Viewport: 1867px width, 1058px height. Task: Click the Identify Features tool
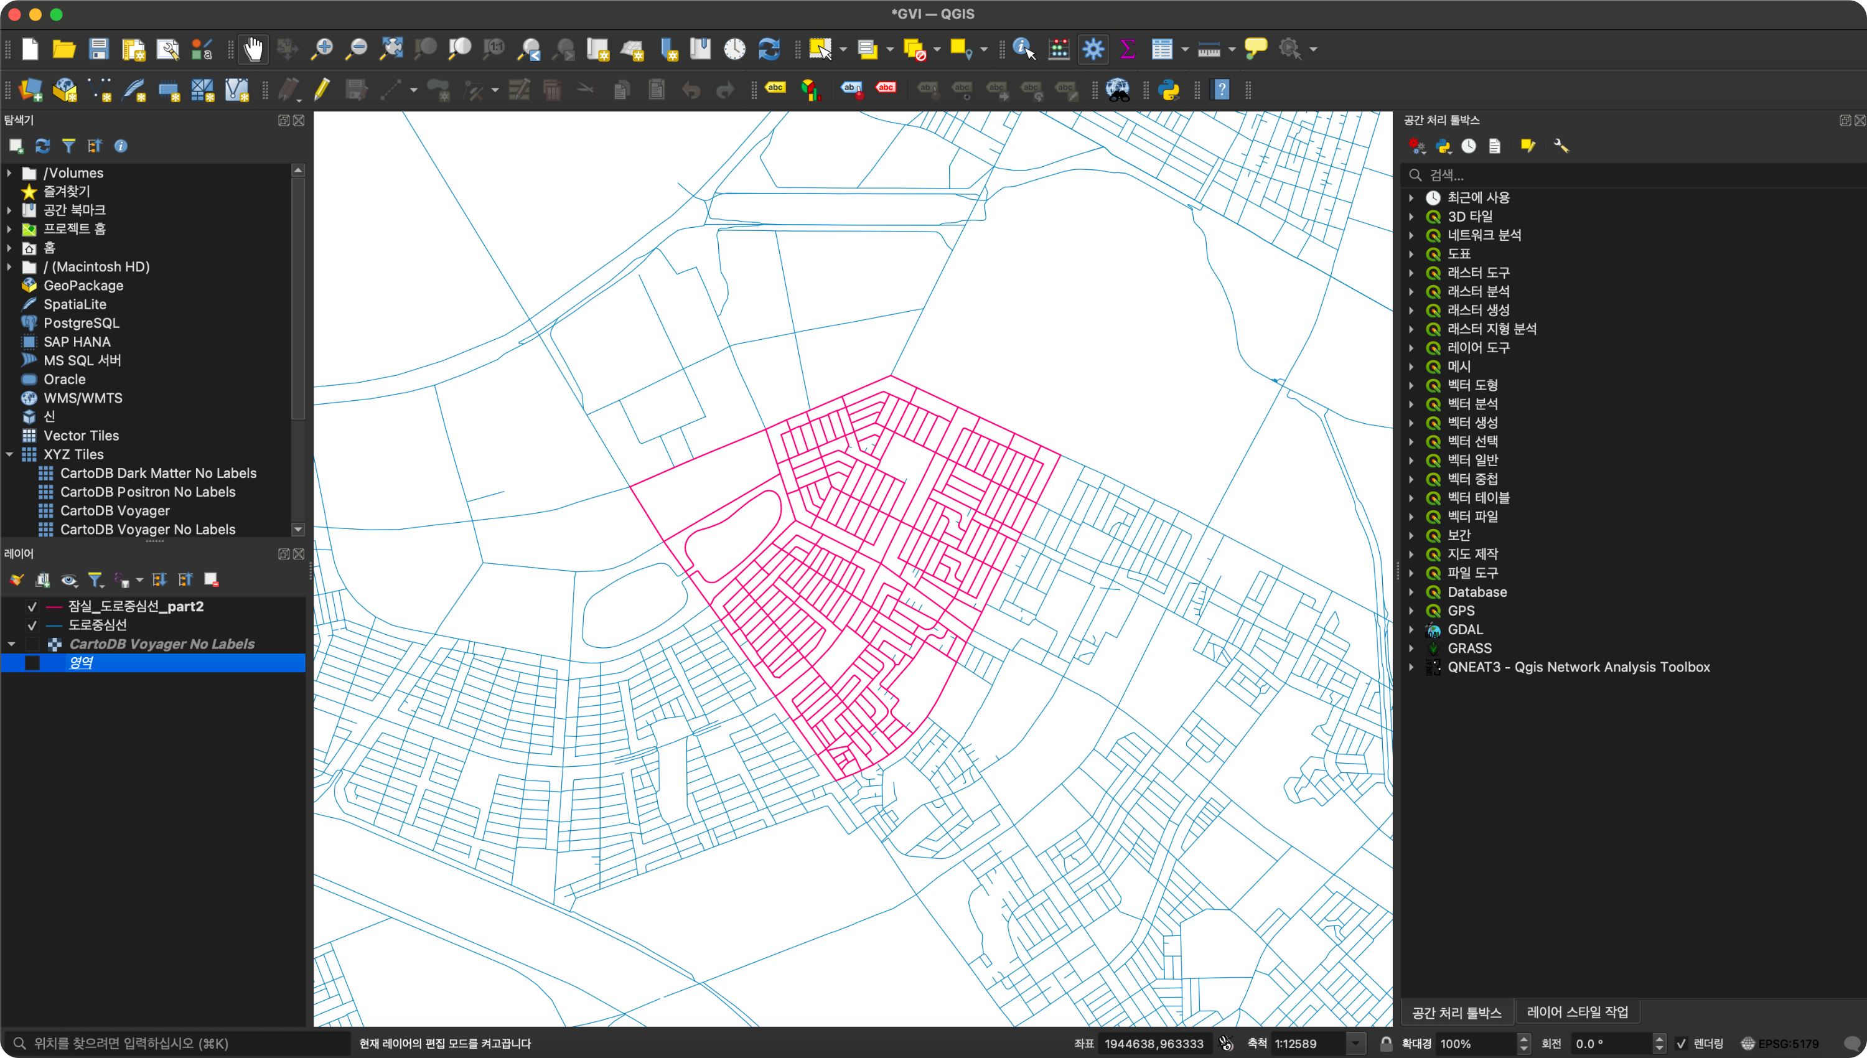1023,49
